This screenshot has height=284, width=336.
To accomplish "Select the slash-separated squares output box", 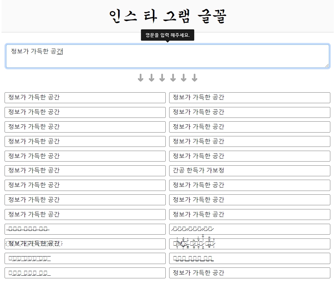I will [250, 229].
